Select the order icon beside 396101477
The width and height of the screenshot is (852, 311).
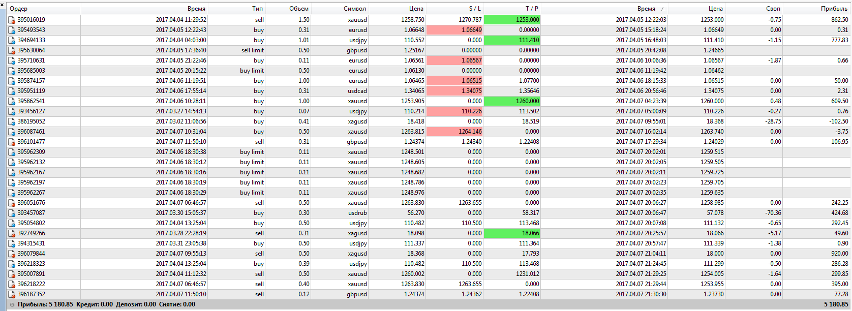point(11,142)
